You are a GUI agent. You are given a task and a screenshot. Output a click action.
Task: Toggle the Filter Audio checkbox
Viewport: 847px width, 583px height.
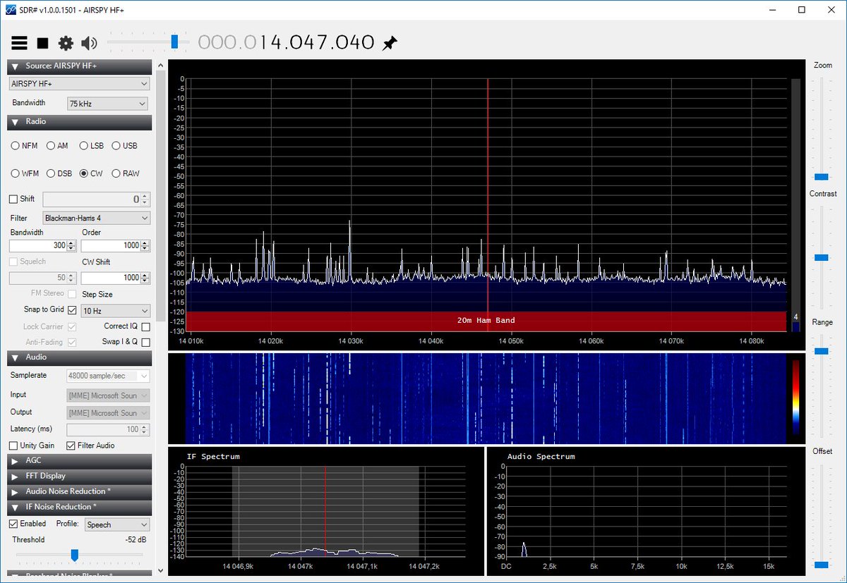(x=71, y=446)
